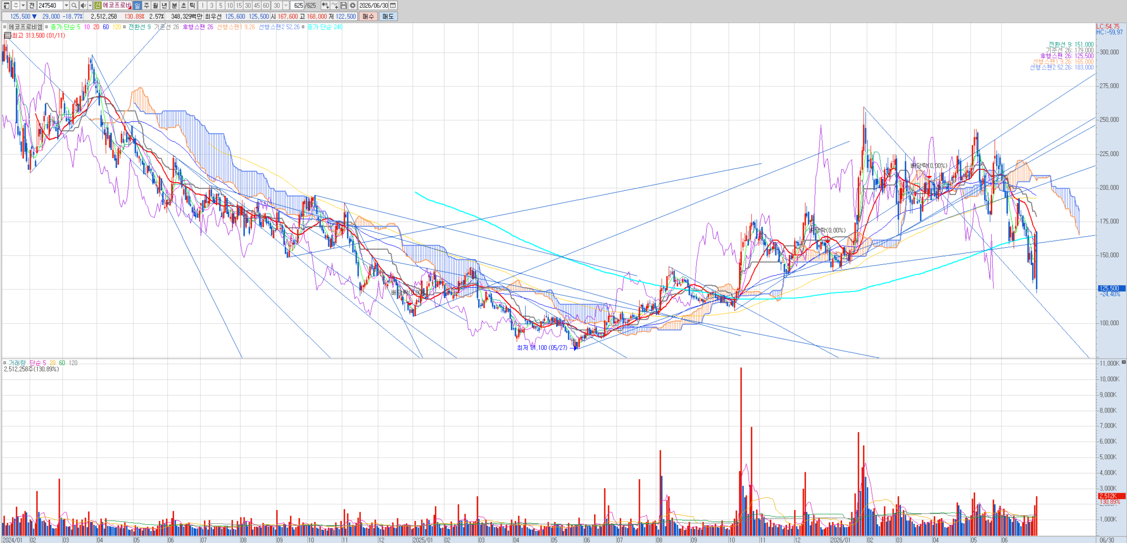The height and width of the screenshot is (543, 1127).
Task: Switch to 월 monthly chart period
Action: pyautogui.click(x=155, y=5)
